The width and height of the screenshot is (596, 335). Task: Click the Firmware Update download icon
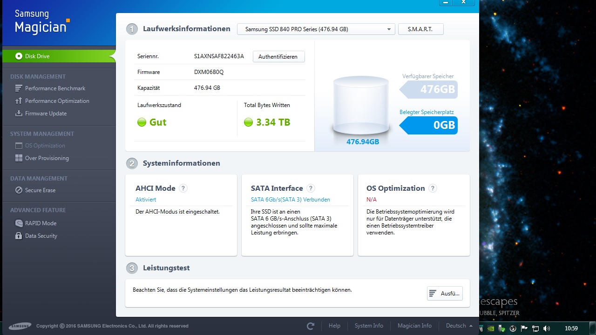point(19,114)
